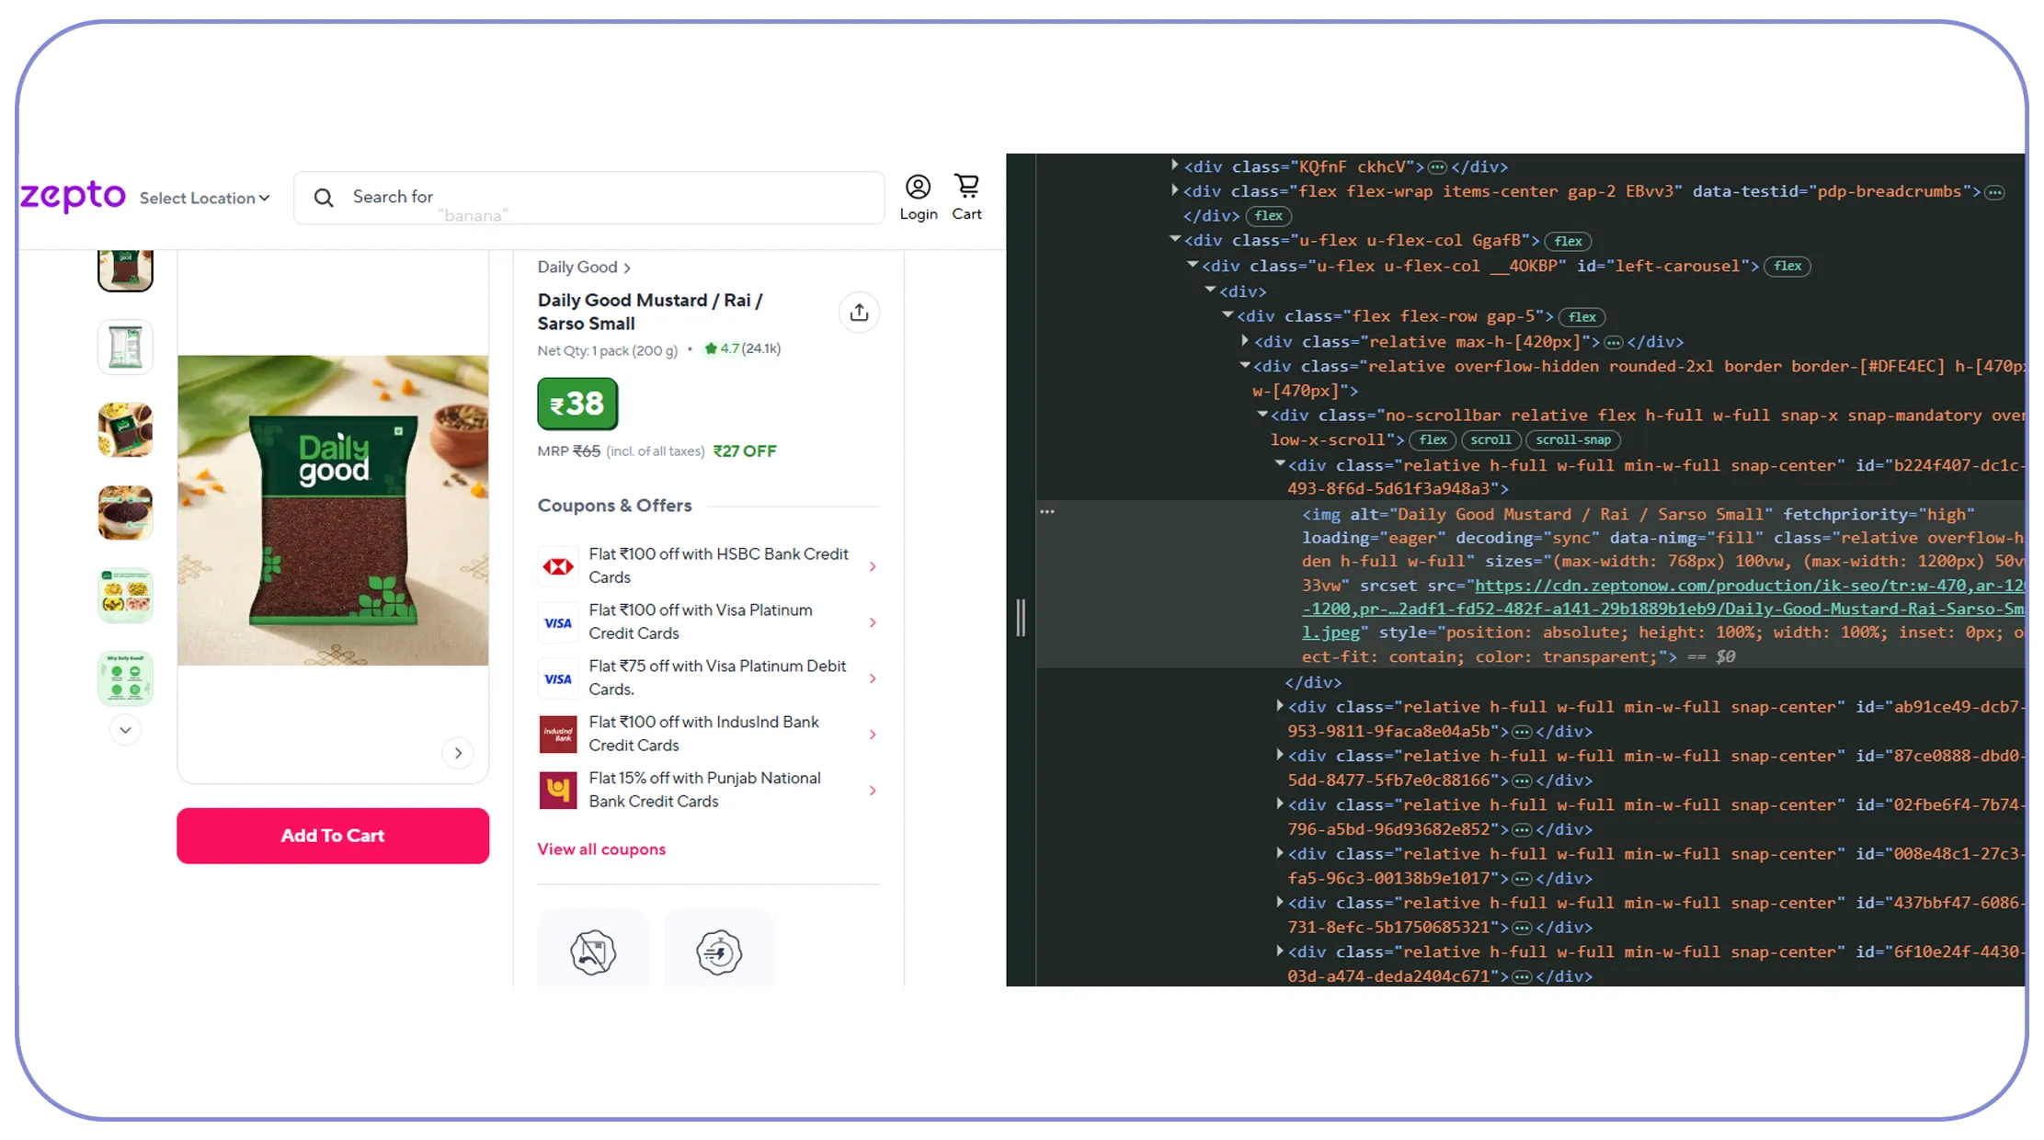Collapse the left-carousel div node

click(1193, 265)
